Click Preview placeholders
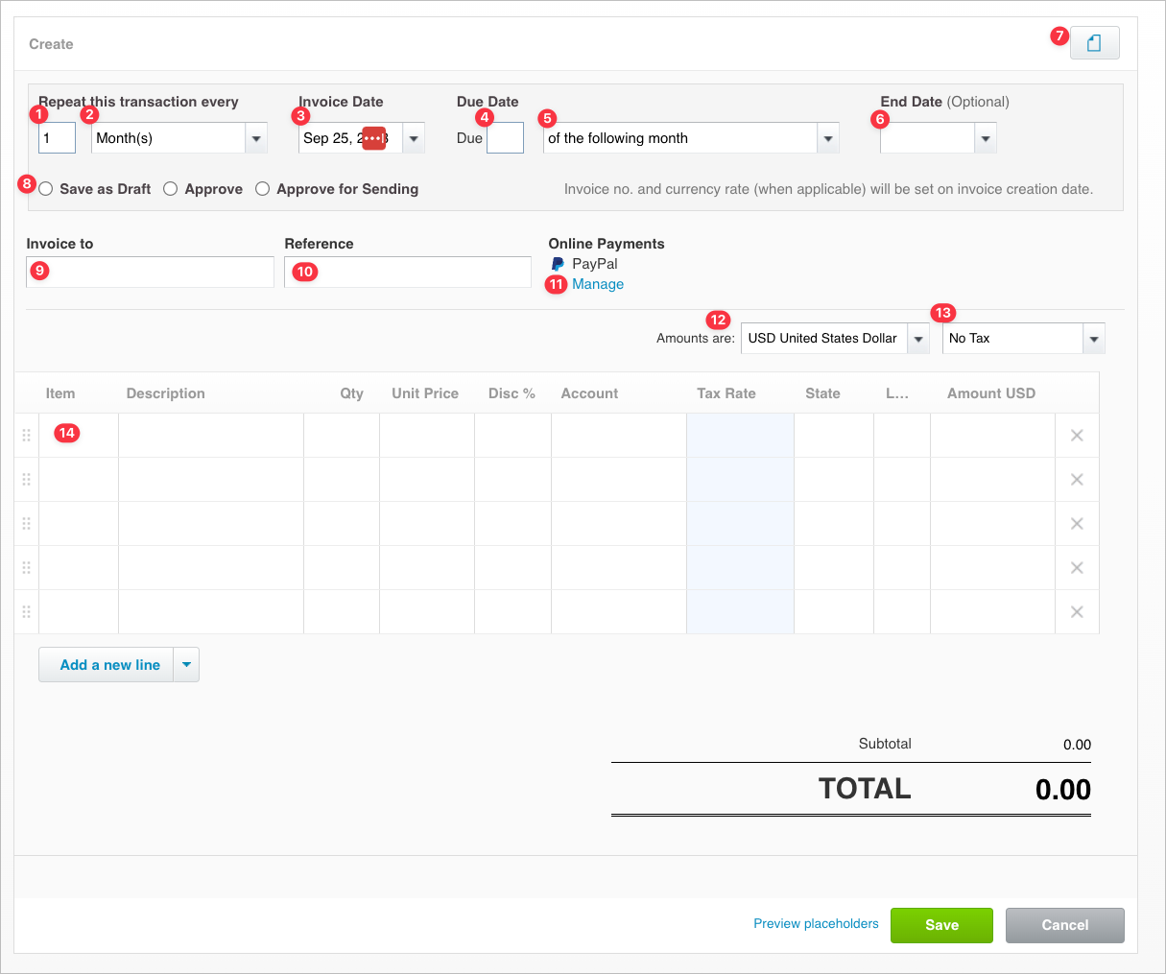 pyautogui.click(x=815, y=923)
